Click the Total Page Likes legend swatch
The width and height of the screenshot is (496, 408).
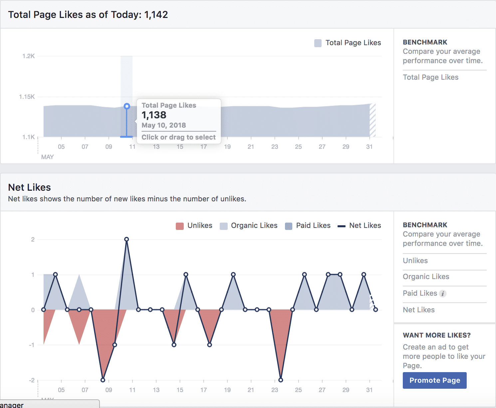pos(318,43)
